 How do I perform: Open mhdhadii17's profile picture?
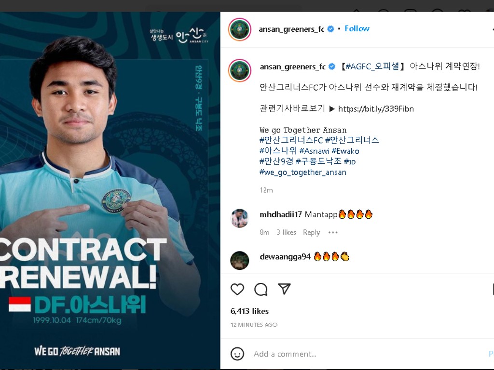tap(239, 218)
